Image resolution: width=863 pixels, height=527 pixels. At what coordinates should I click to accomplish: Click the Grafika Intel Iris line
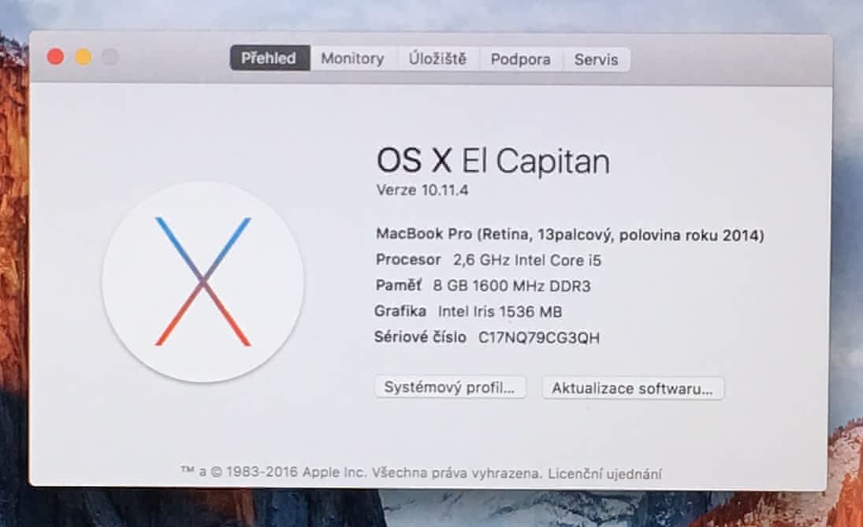pyautogui.click(x=468, y=311)
